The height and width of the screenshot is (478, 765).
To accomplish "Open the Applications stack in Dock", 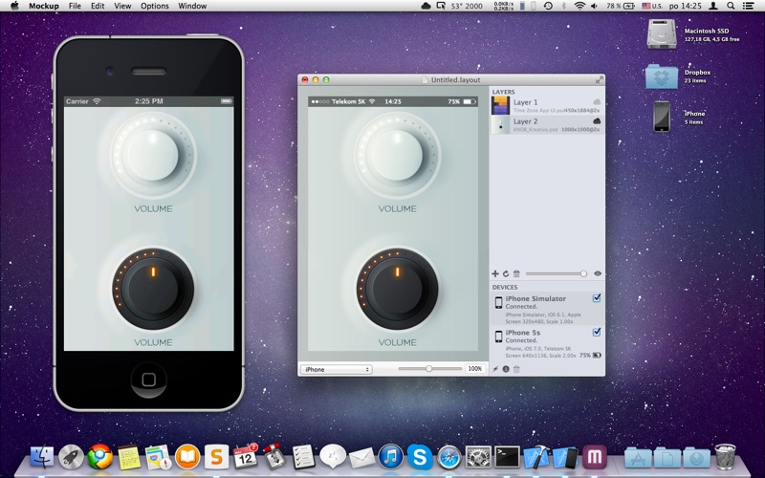I will click(x=638, y=458).
